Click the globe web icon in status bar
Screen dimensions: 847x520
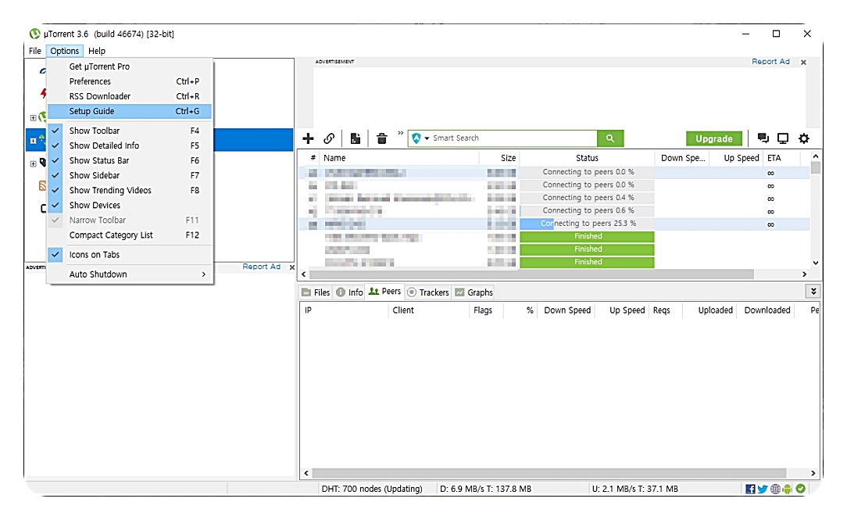coord(775,489)
